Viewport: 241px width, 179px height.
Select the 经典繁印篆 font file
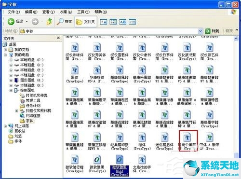120,141
